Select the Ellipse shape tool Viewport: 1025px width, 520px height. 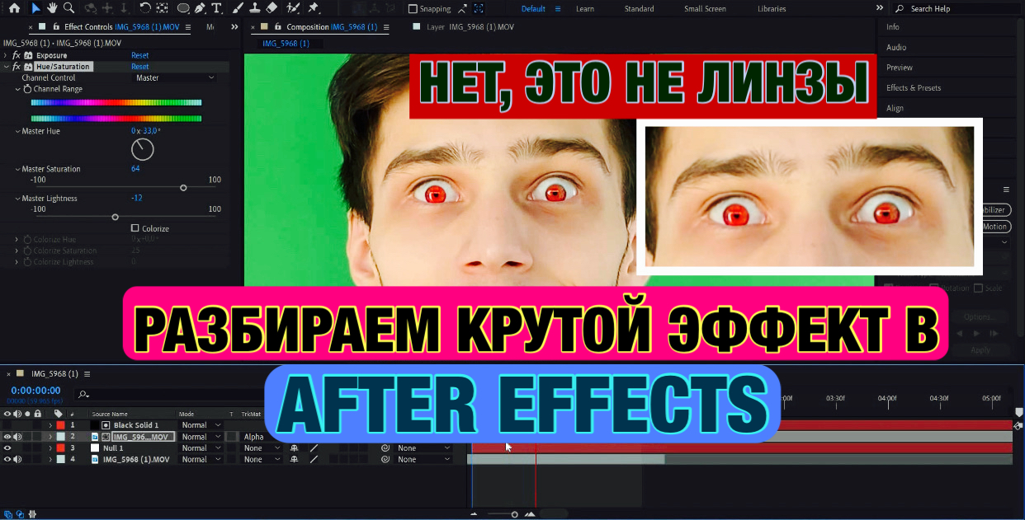(x=183, y=8)
